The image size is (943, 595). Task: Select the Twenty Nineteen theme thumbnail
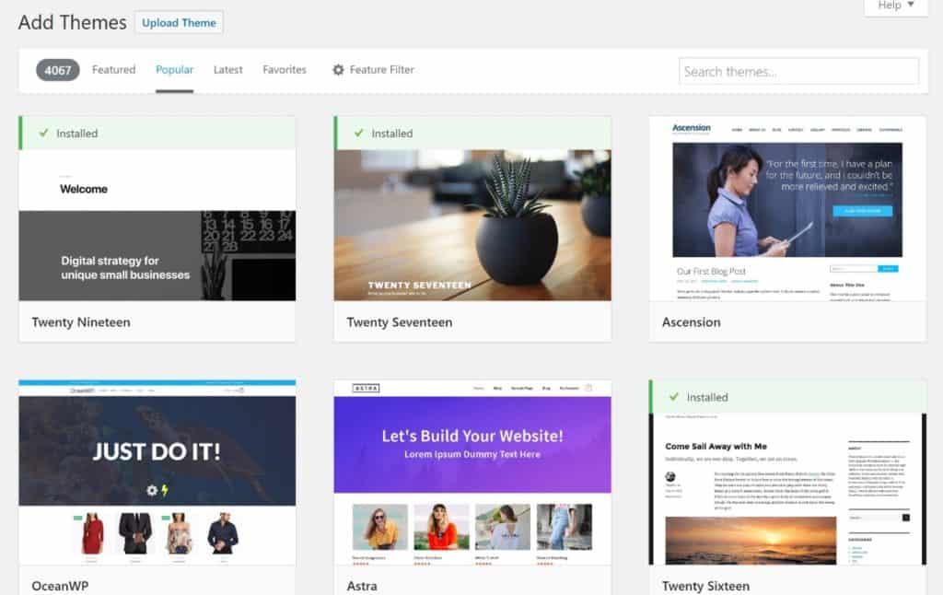point(157,225)
